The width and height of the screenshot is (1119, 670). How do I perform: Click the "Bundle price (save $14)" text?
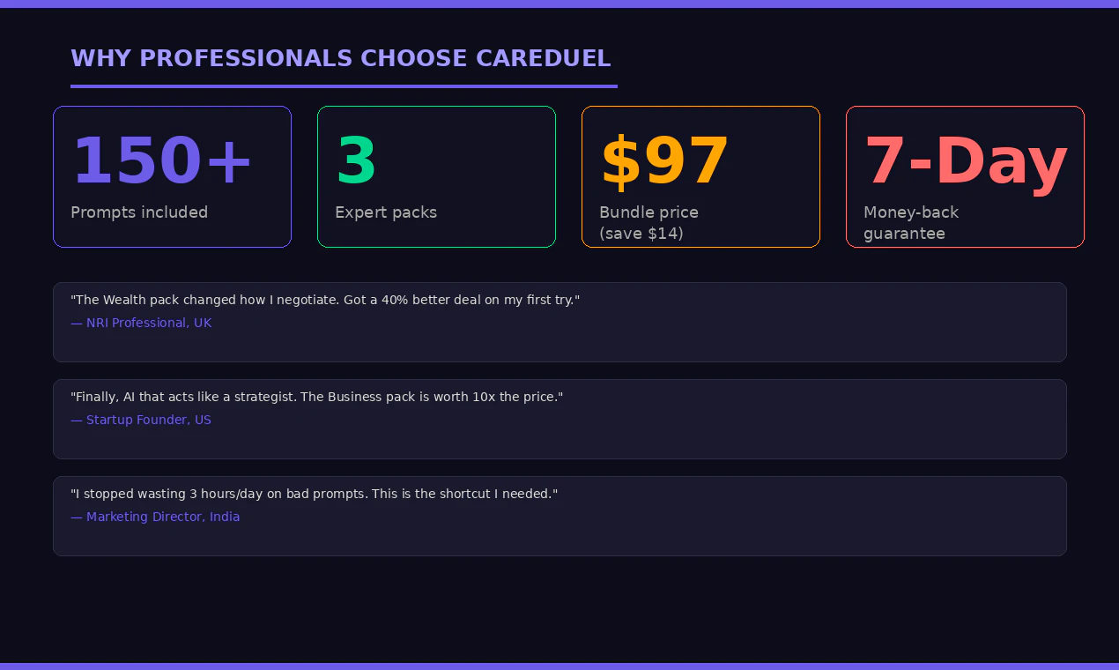click(x=648, y=223)
